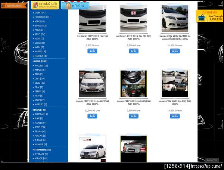
Task: Click the orange ribbon banner at top left
Action: tap(14, 6)
